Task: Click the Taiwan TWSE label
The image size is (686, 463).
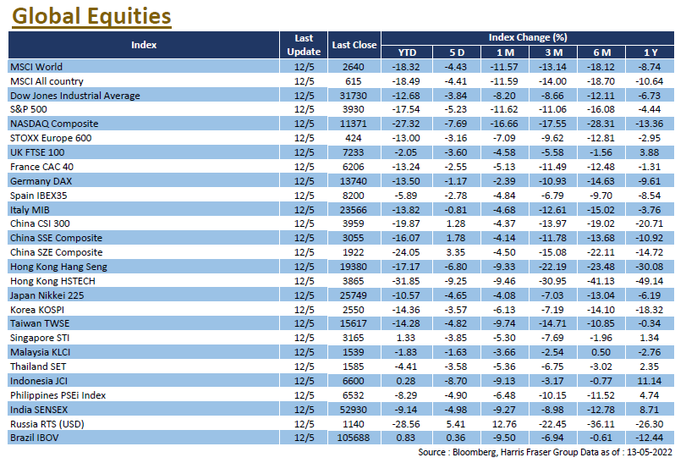Action: tap(40, 323)
